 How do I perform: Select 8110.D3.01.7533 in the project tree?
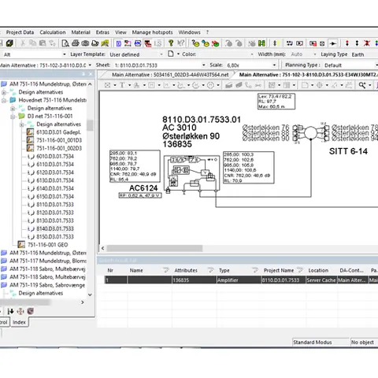pyautogui.click(x=55, y=205)
